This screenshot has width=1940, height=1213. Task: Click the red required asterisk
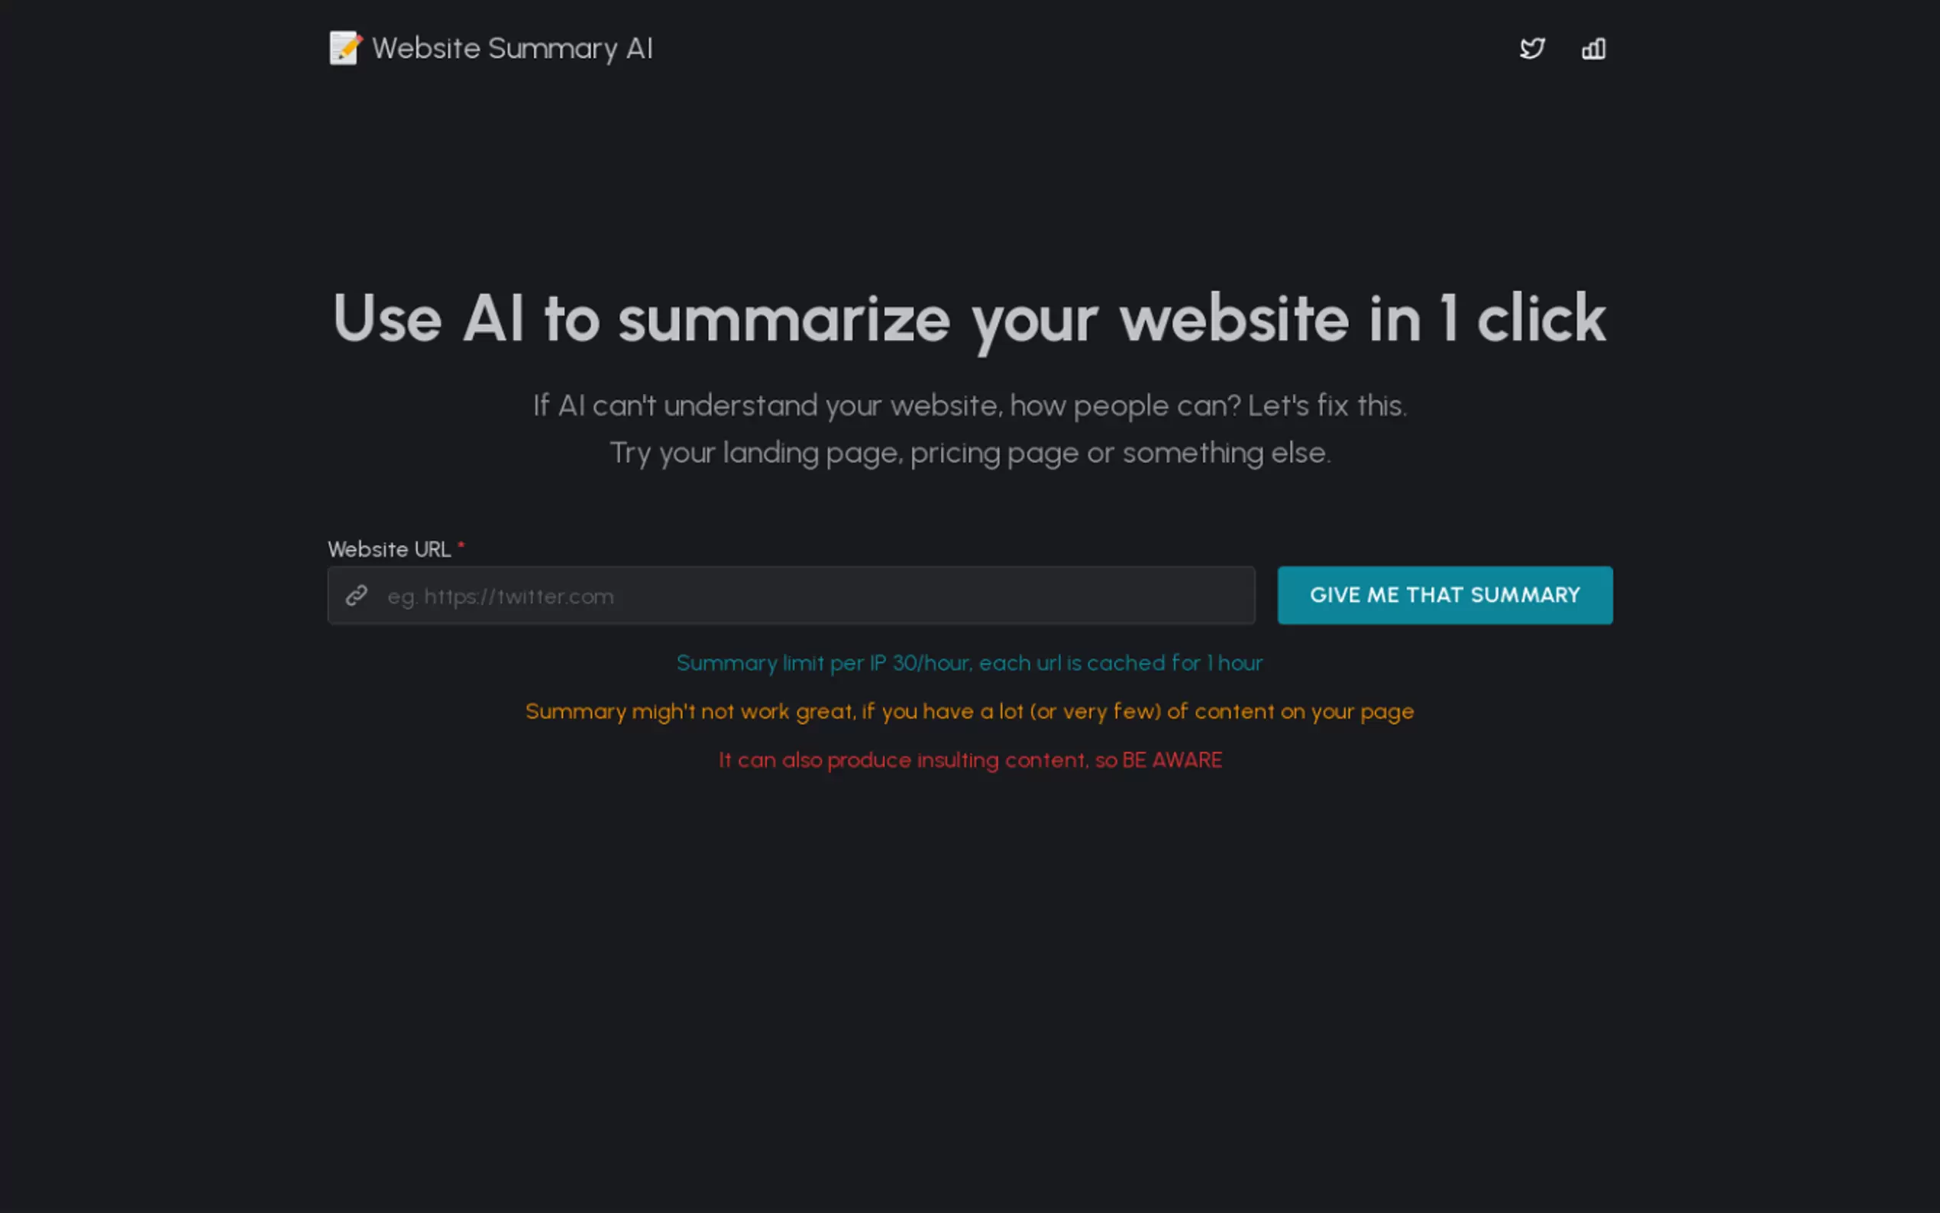461,545
